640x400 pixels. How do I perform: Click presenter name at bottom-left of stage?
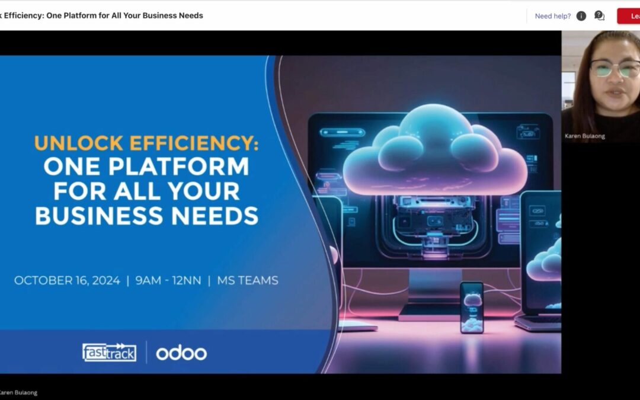click(18, 392)
